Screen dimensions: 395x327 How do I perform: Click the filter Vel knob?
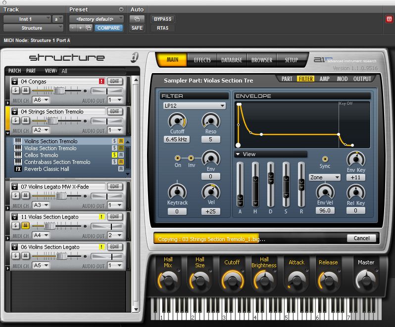point(211,192)
